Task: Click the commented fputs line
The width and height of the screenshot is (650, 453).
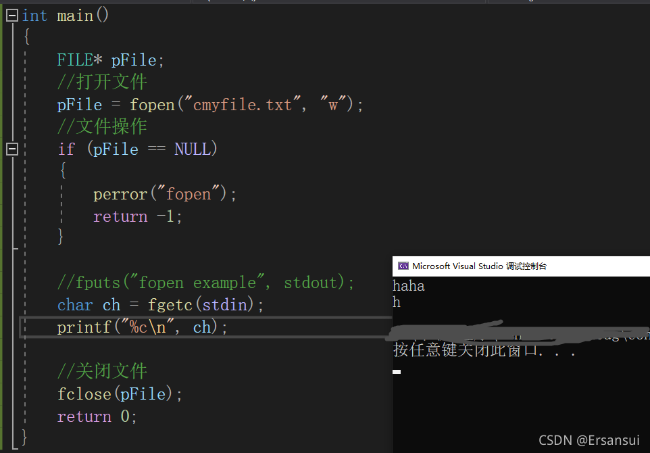Action: pos(206,283)
